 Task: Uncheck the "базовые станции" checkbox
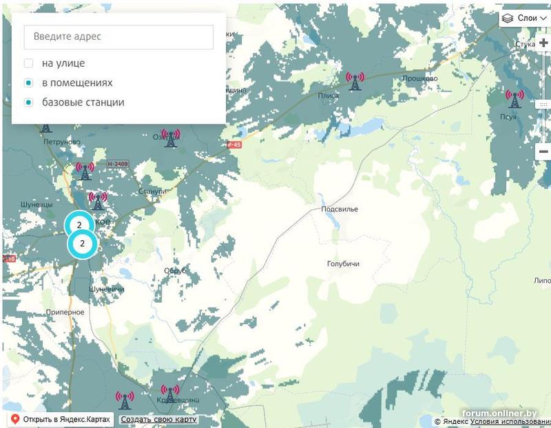(28, 103)
